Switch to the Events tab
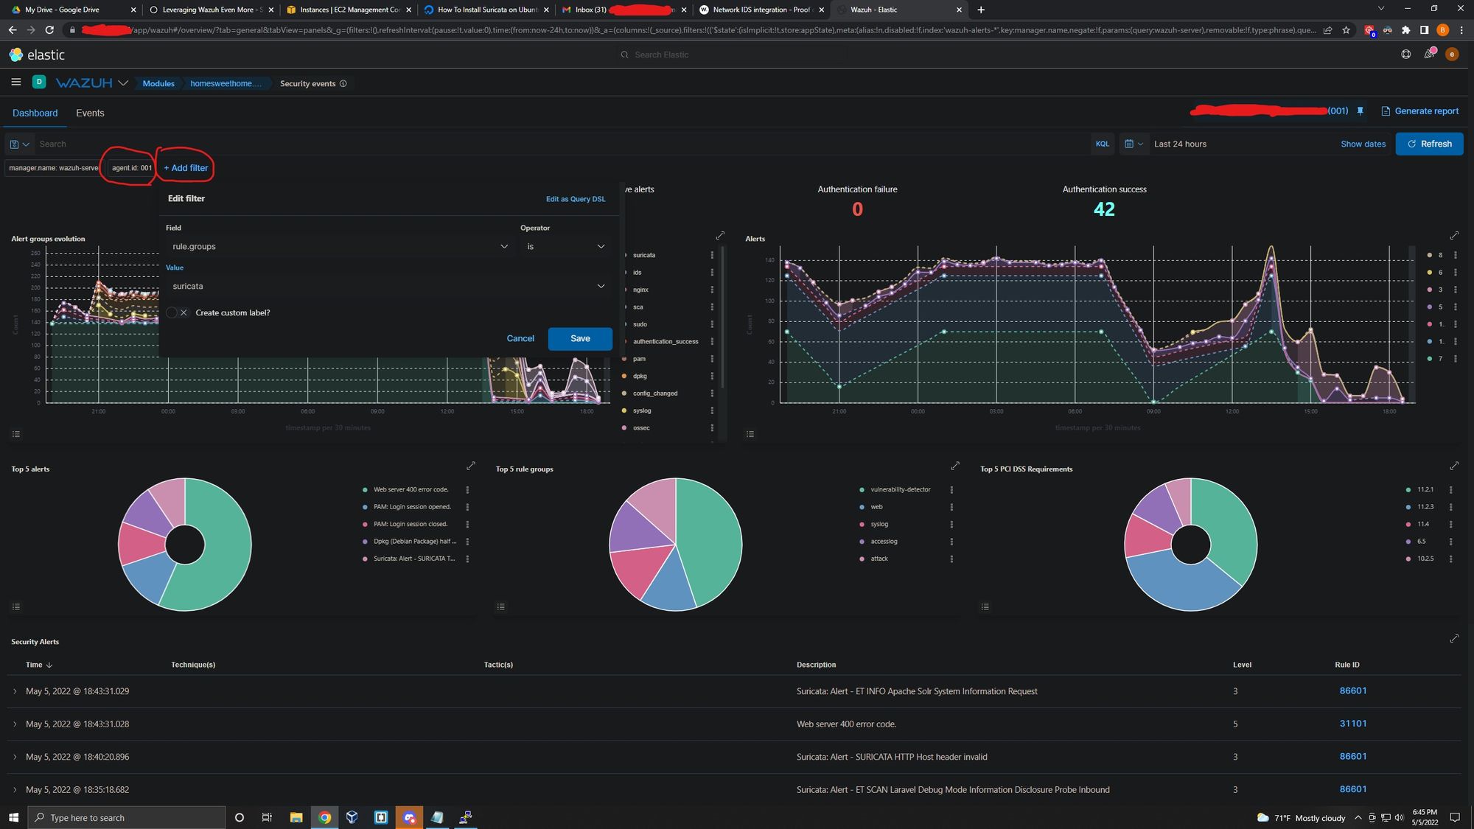 pos(90,113)
